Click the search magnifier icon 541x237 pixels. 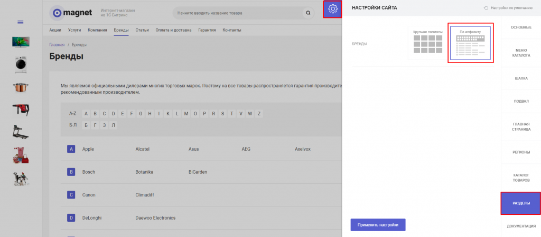pyautogui.click(x=308, y=13)
